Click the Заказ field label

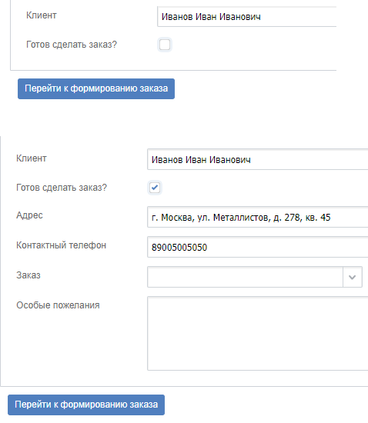(28, 275)
